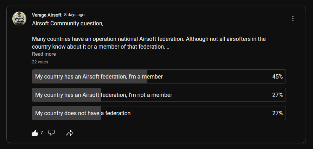The width and height of the screenshot is (313, 149).
Task: Like the Verage Airsoft post
Action: pyautogui.click(x=35, y=133)
